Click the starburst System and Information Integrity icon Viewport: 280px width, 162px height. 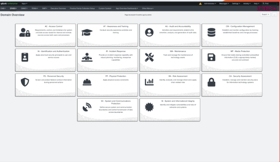pos(149,107)
